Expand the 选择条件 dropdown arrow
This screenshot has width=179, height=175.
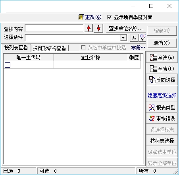[x=123, y=38]
